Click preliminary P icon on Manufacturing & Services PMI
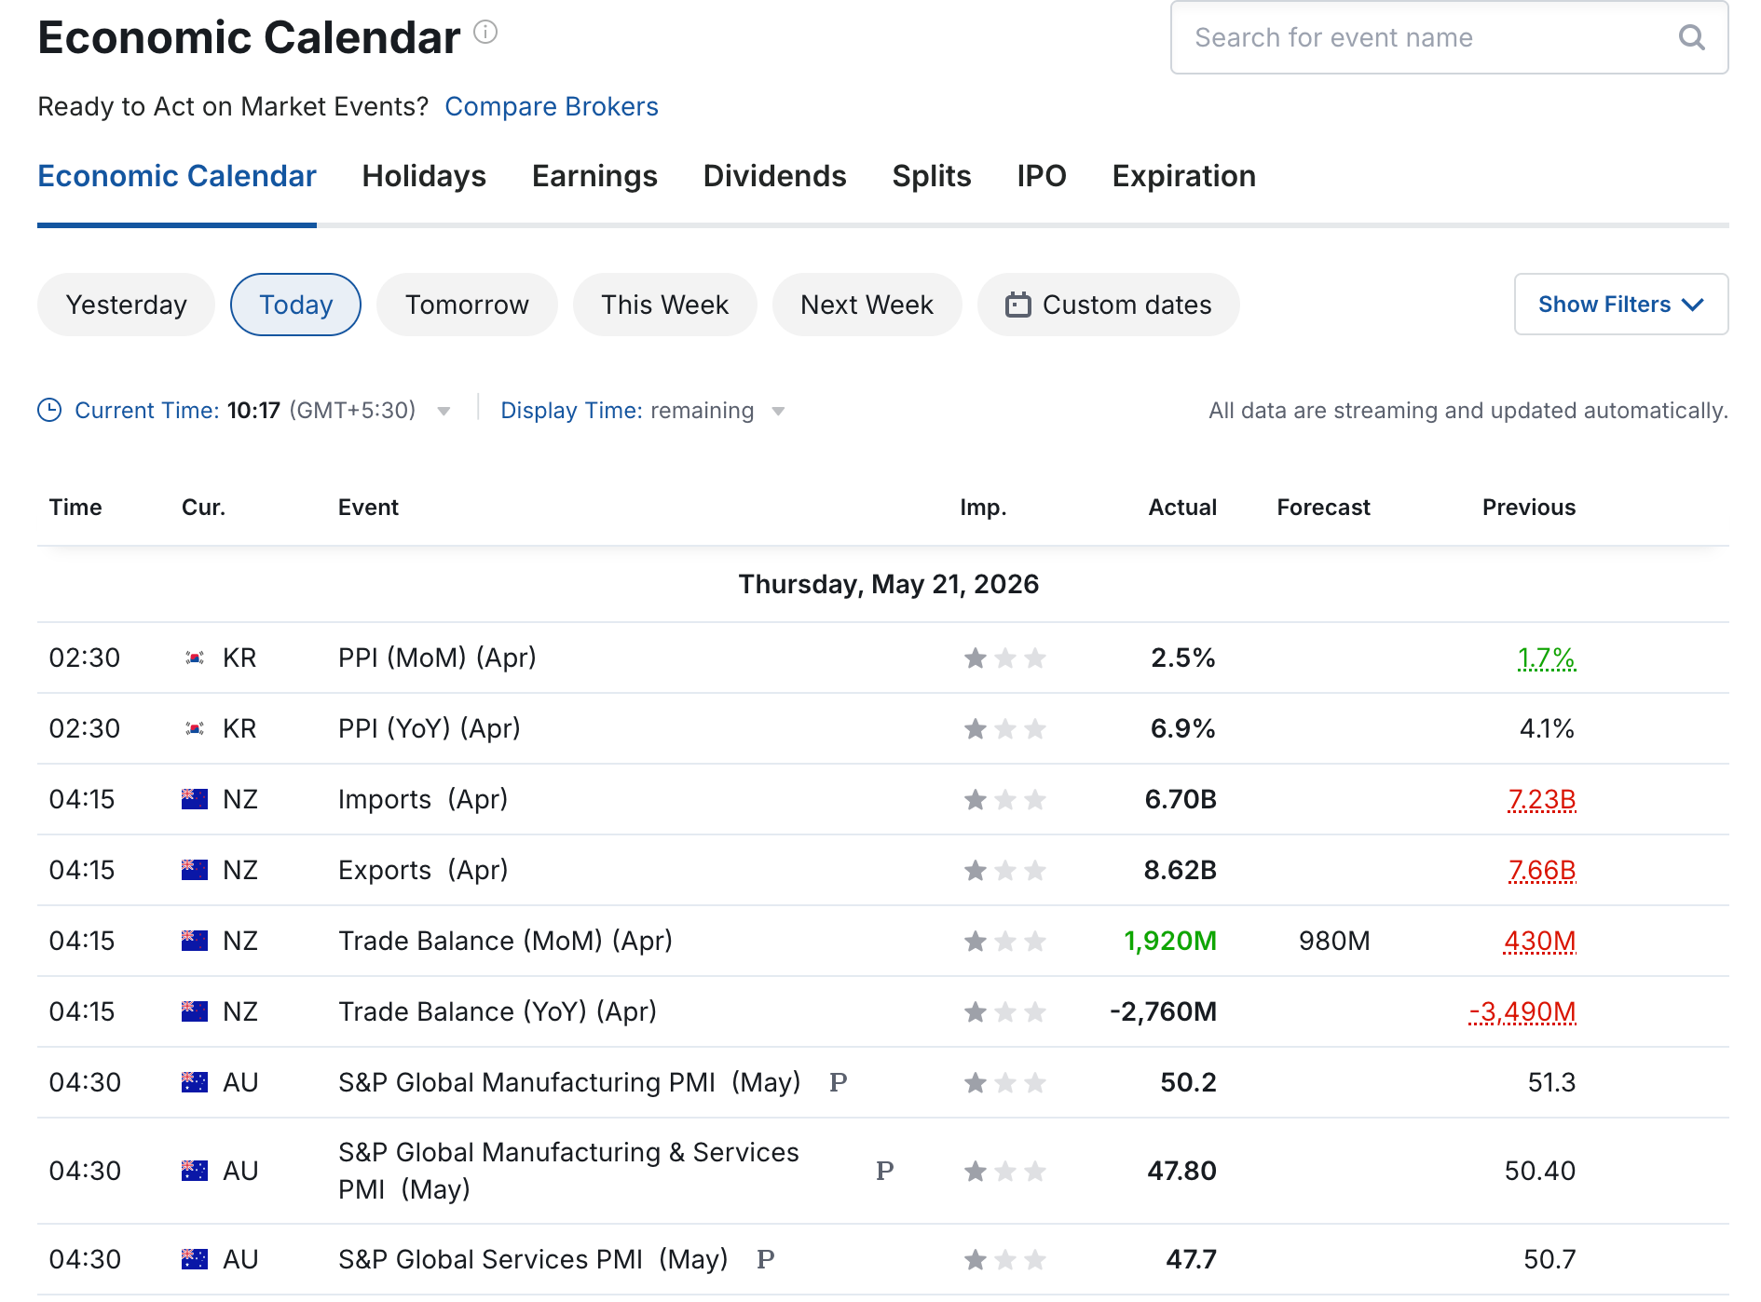Screen dimensions: 1761x1302 tap(884, 1171)
